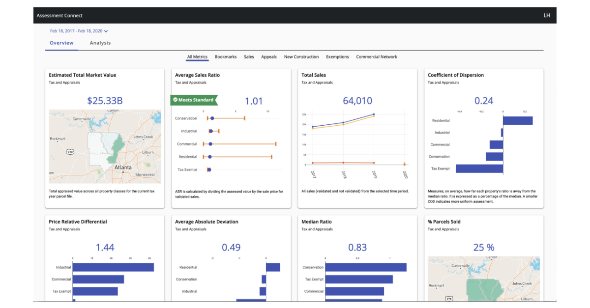Click the Commercial point in Average Sales Ratio chart
Viewport: 590px width, 308px height.
click(210, 144)
